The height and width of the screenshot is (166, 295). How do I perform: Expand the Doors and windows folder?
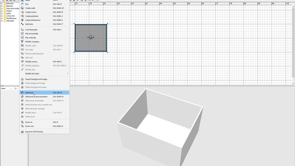click(2, 8)
